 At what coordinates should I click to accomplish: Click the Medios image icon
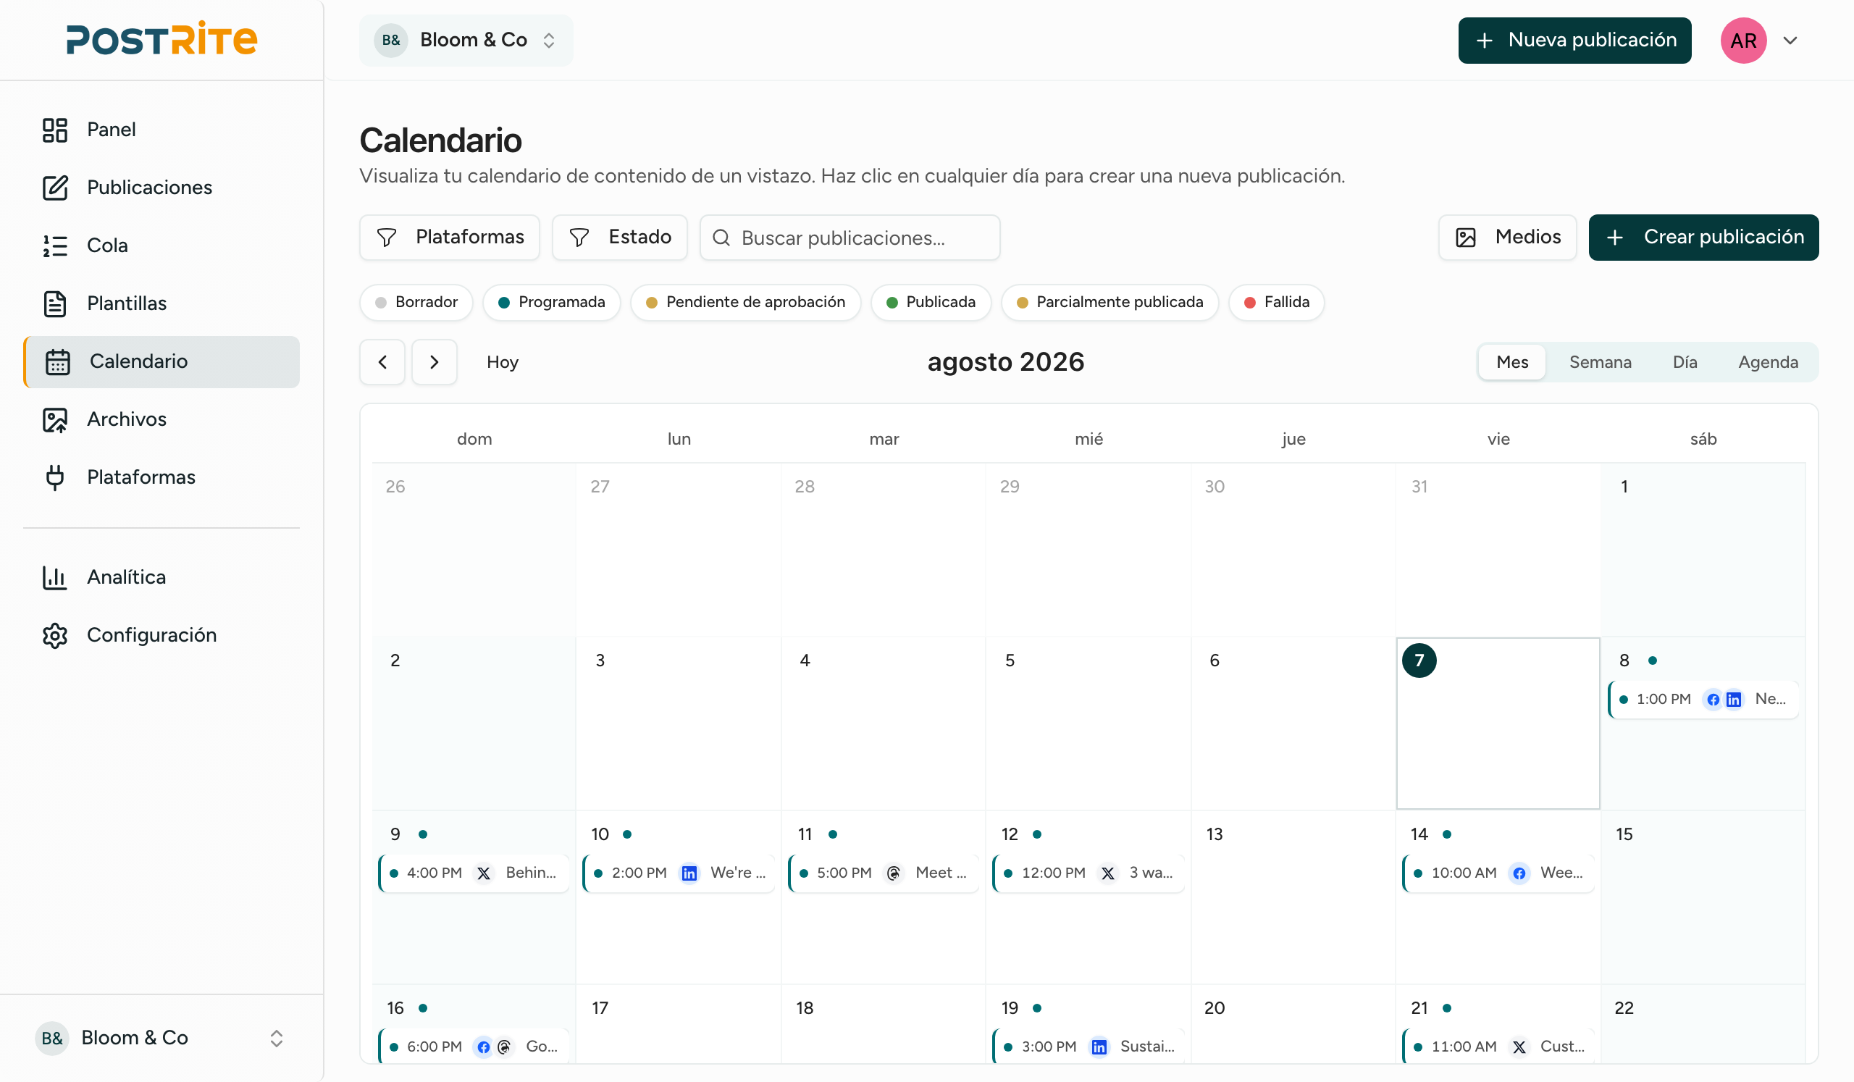tap(1466, 238)
